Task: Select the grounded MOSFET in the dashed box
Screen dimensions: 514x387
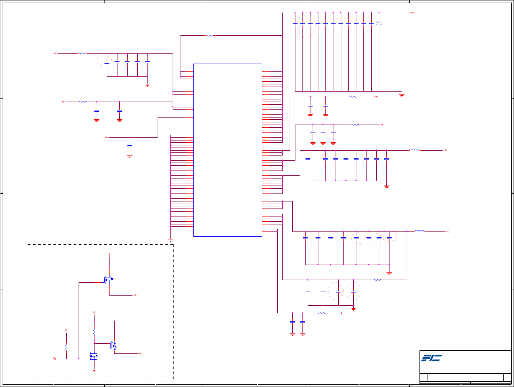Action: tap(94, 356)
